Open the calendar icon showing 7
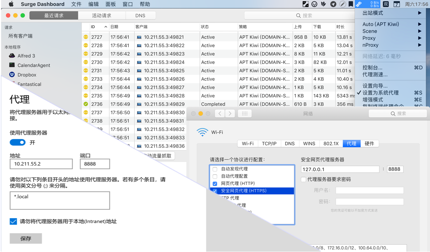This screenshot has width=430, height=252. [x=396, y=4]
